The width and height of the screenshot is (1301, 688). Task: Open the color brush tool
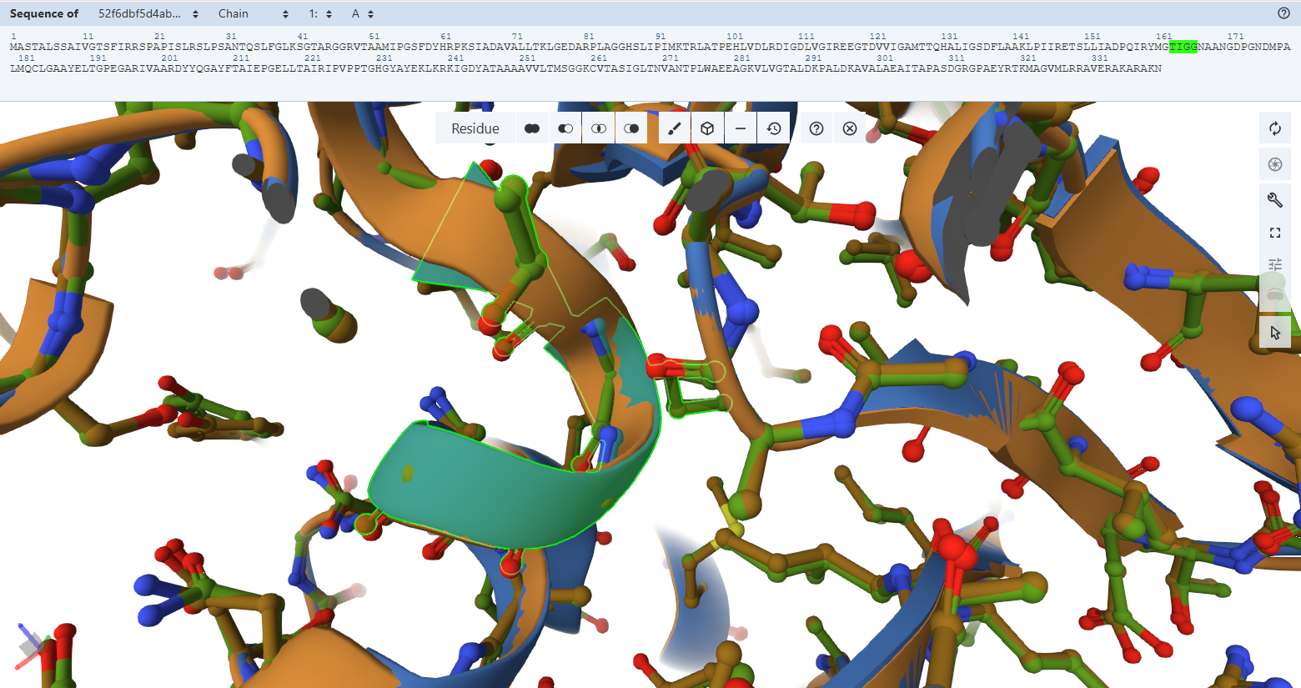[x=675, y=128]
